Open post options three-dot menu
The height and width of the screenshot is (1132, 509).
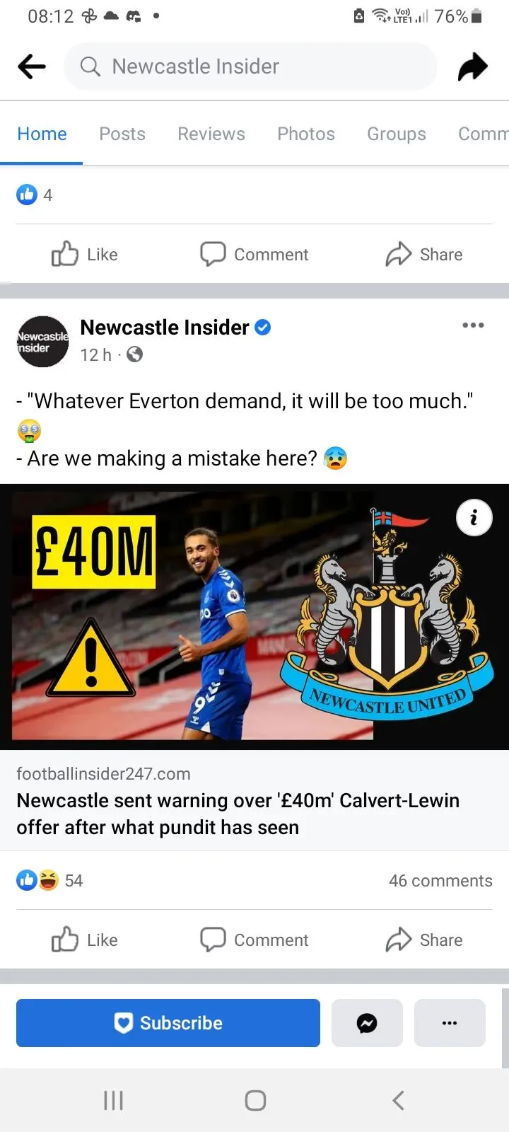click(473, 325)
